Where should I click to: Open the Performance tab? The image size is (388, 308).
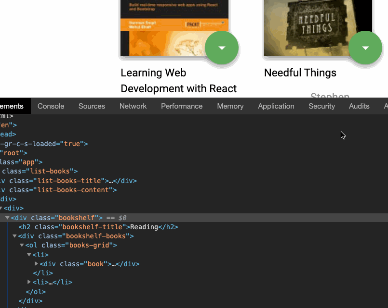pos(182,106)
